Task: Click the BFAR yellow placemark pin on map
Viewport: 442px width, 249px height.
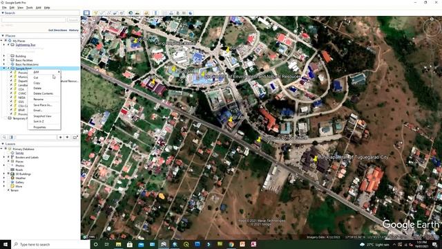Action: (x=230, y=119)
